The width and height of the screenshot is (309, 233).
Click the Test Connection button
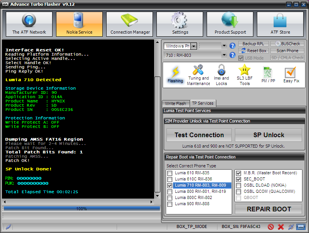tap(199, 135)
